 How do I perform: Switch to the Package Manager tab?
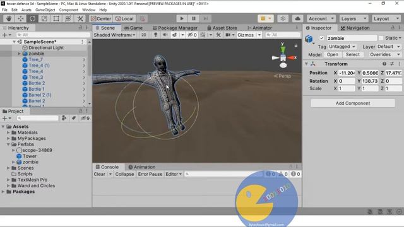(x=175, y=28)
